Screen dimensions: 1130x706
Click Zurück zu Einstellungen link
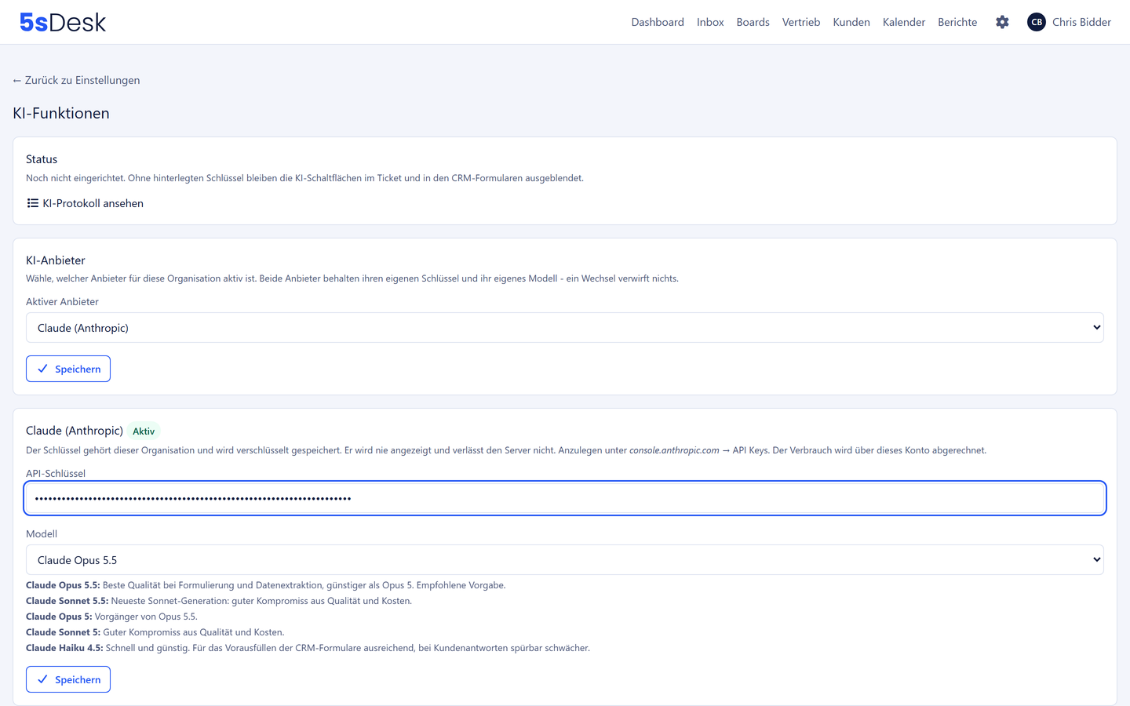click(76, 80)
